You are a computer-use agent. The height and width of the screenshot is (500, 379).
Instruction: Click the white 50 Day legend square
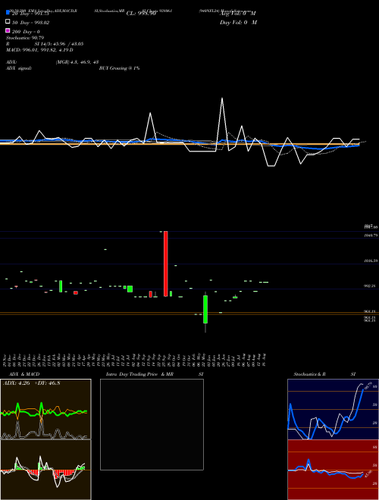(x=8, y=21)
